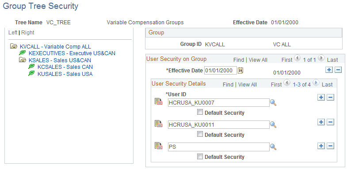
Task: Open calendar picker for Effective Date
Action: coord(240,71)
